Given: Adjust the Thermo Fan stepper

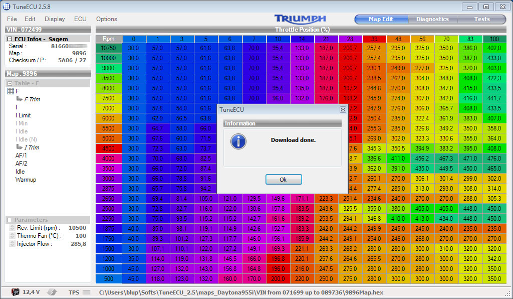Looking at the screenshot, I should [12, 236].
